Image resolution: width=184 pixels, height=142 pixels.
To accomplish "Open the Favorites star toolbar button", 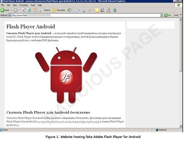I will (x=59, y=10).
